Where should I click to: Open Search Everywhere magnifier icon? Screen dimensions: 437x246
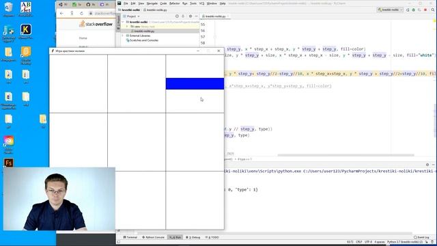433,10
